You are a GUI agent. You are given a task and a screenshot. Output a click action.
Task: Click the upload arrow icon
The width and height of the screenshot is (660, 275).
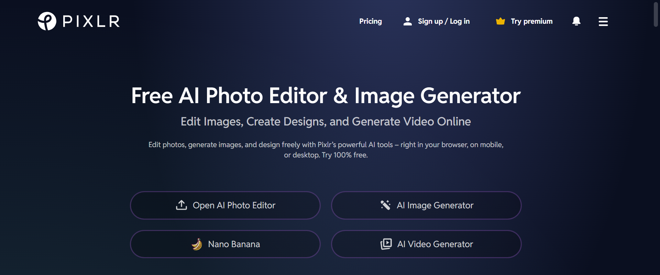[181, 205]
